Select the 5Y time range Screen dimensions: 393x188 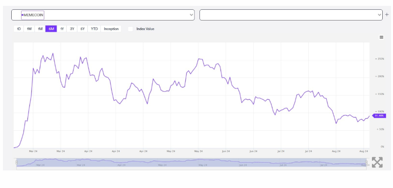[82, 29]
